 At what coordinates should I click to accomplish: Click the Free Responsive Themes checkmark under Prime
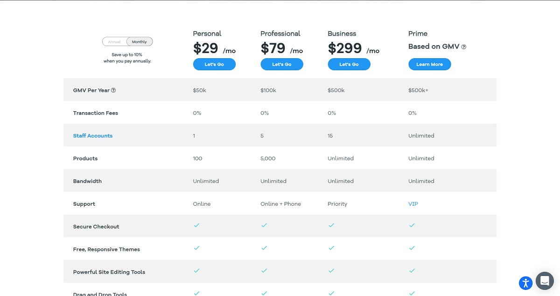point(412,248)
